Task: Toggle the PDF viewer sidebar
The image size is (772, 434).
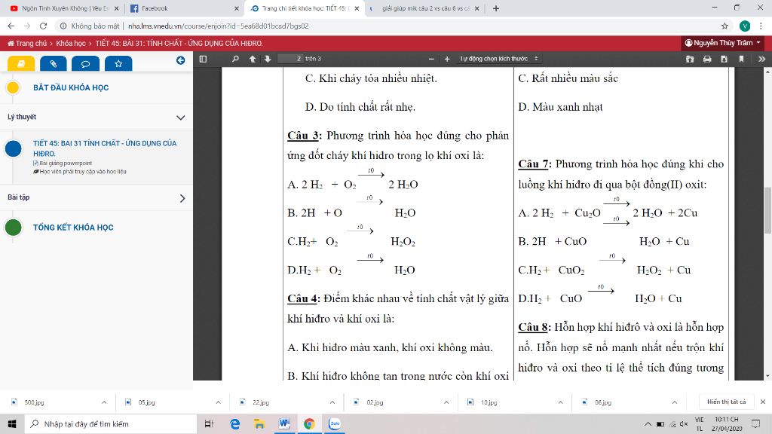Action: click(203, 59)
